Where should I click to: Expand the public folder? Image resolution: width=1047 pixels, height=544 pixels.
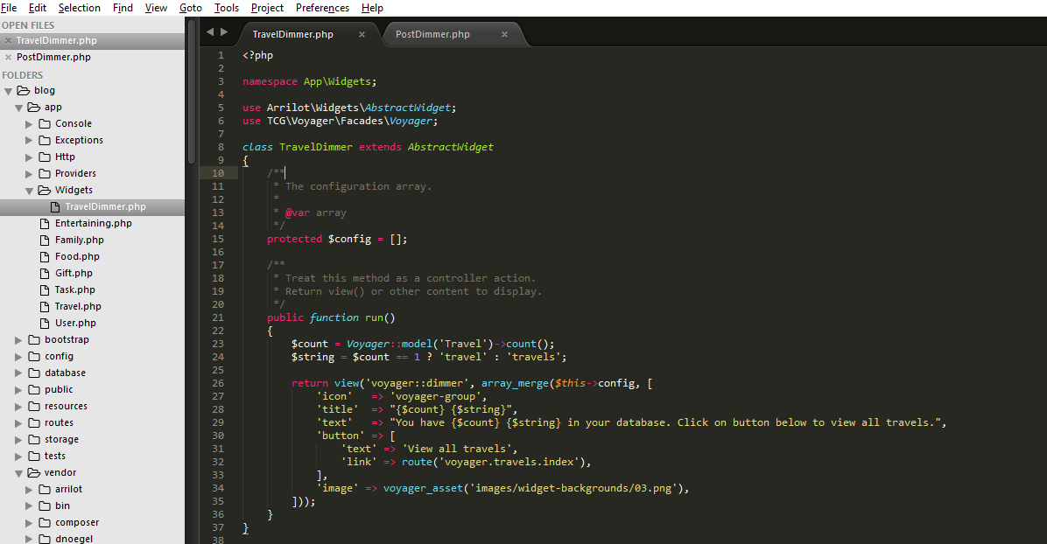(18, 390)
